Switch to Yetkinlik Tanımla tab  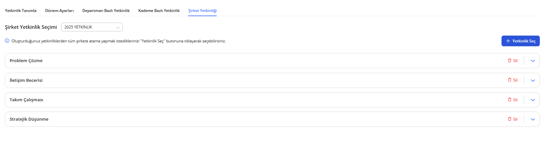point(21,11)
